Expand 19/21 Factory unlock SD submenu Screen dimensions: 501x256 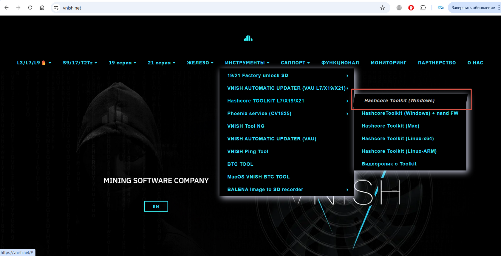(287, 76)
